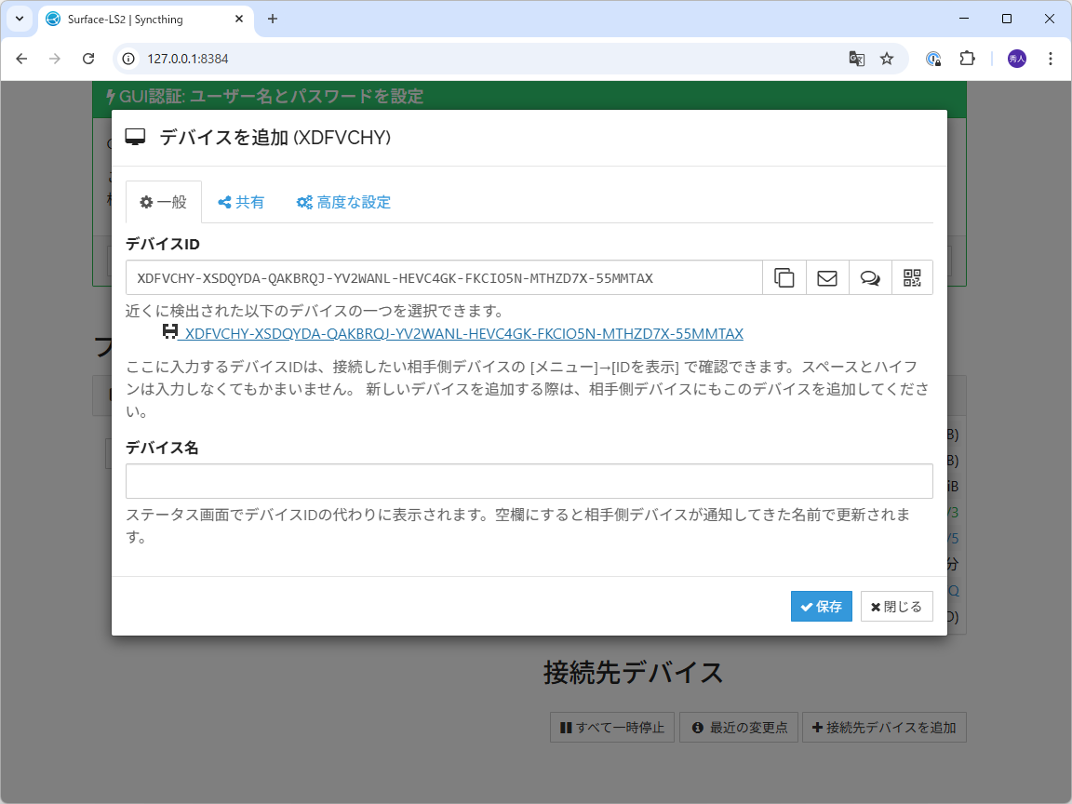
Task: Select the 一般 tab
Action: (163, 201)
